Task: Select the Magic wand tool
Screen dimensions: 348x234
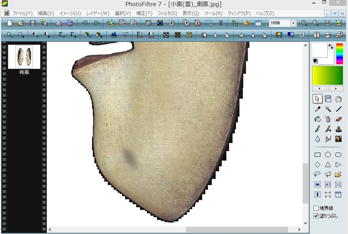Action: coord(328,109)
